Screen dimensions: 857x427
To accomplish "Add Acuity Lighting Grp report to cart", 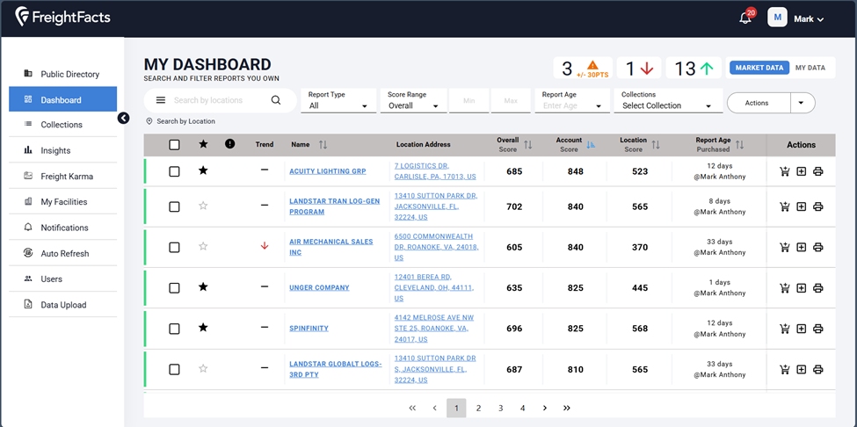I will coord(785,171).
